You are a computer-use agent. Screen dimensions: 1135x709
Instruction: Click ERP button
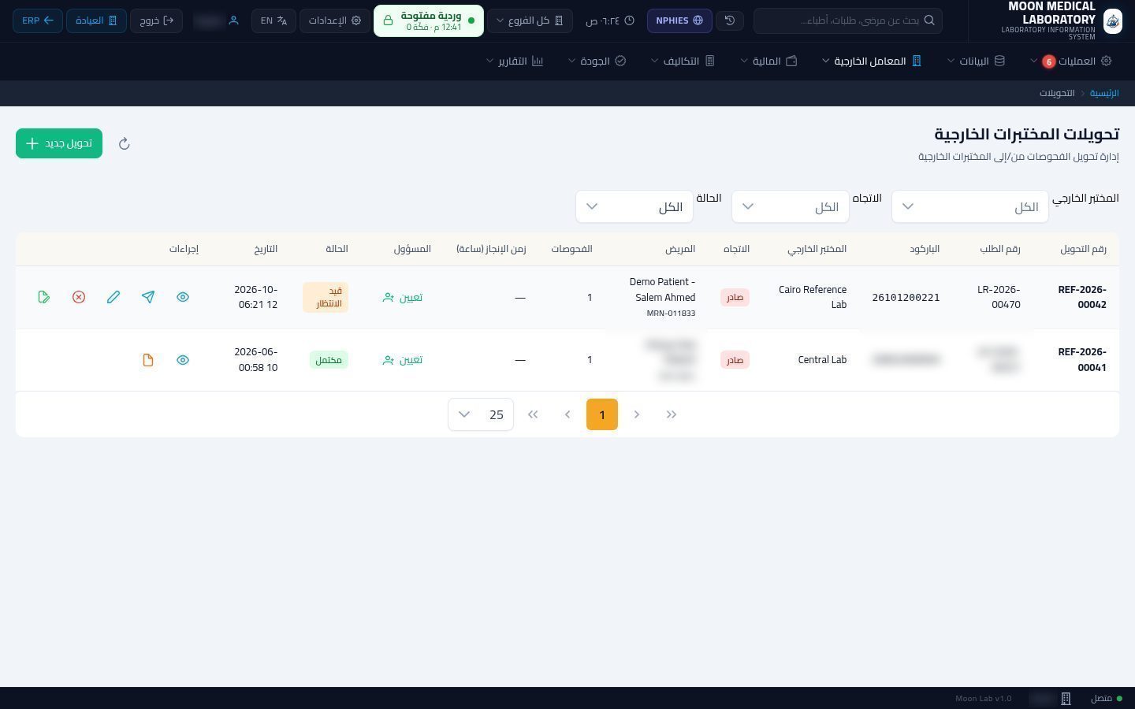(x=38, y=20)
